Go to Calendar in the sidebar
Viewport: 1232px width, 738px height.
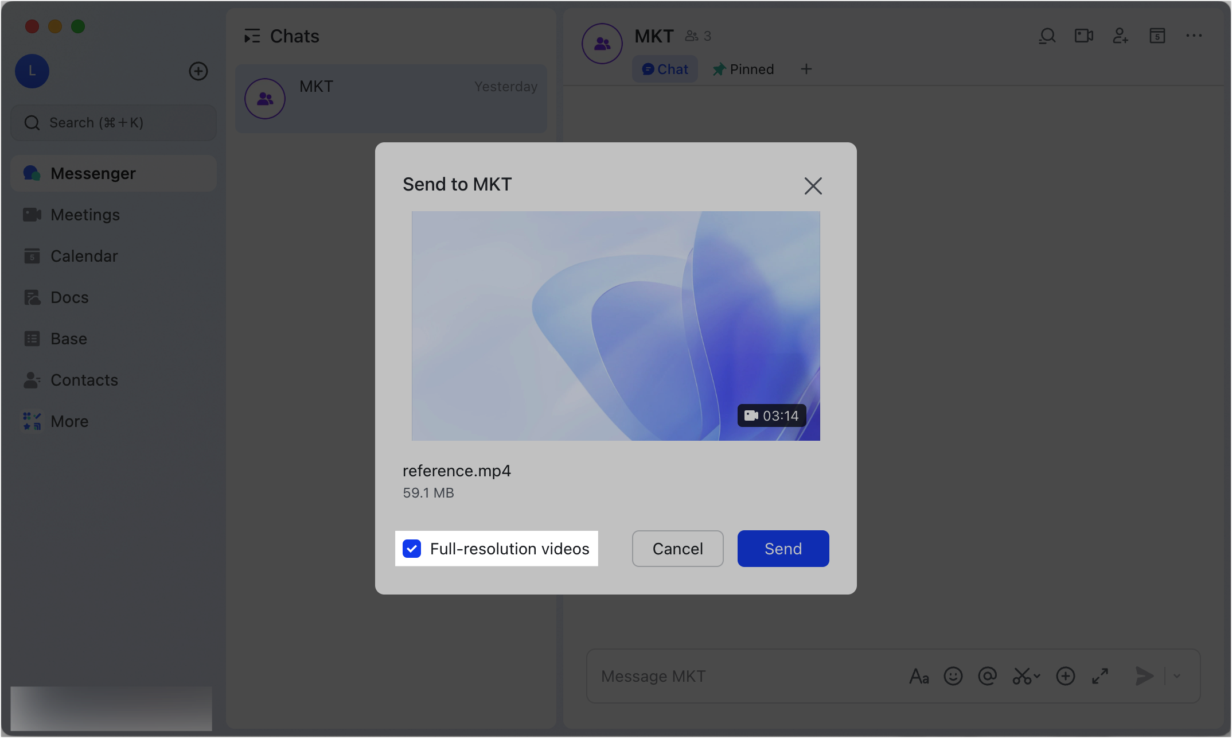(x=113, y=256)
